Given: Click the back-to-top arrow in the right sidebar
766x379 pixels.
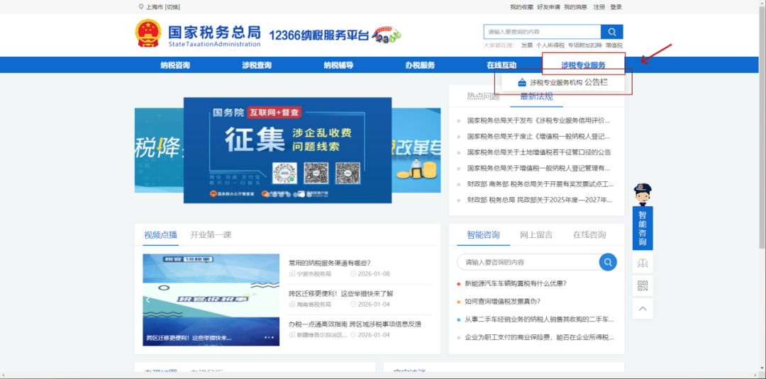Looking at the screenshot, I should click(x=643, y=308).
